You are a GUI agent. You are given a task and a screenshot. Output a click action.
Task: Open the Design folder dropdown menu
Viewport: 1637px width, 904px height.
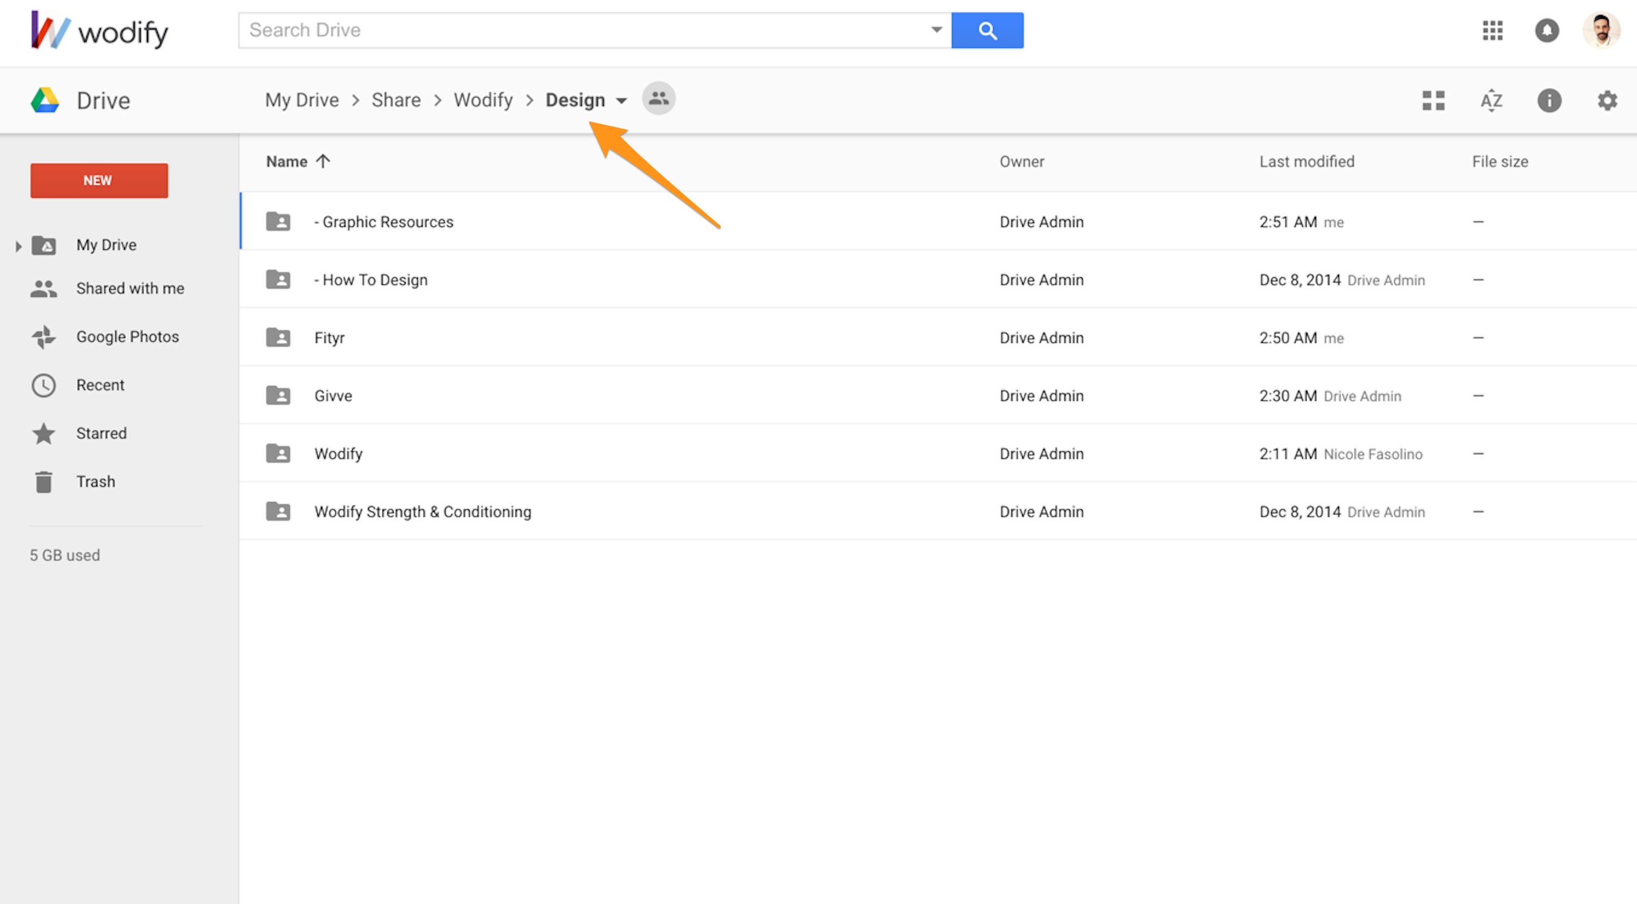[x=621, y=101]
